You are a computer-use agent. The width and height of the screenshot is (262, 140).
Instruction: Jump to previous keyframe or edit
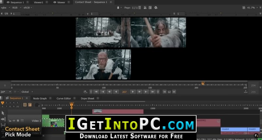103,92
